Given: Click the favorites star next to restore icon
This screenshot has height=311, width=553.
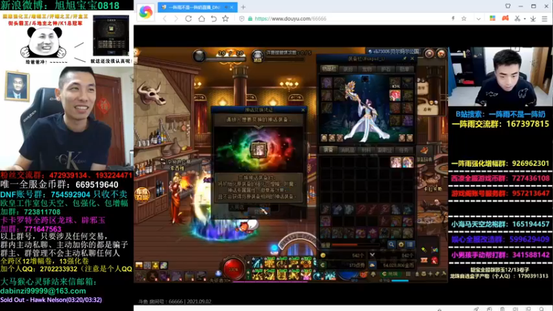Looking at the screenshot, I should tap(225, 19).
